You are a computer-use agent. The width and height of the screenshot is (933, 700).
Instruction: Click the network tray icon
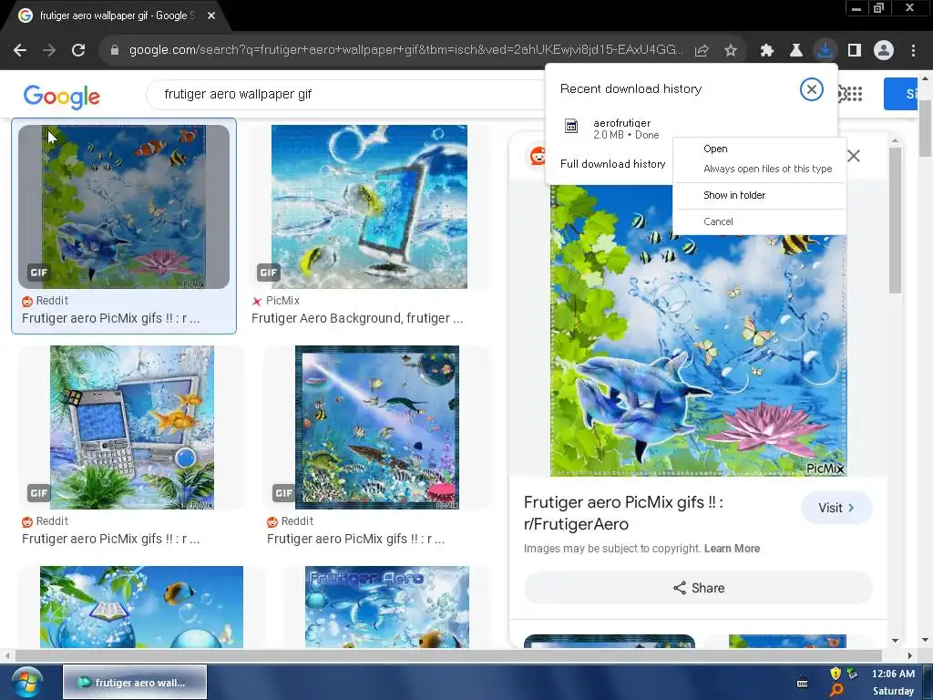click(853, 674)
